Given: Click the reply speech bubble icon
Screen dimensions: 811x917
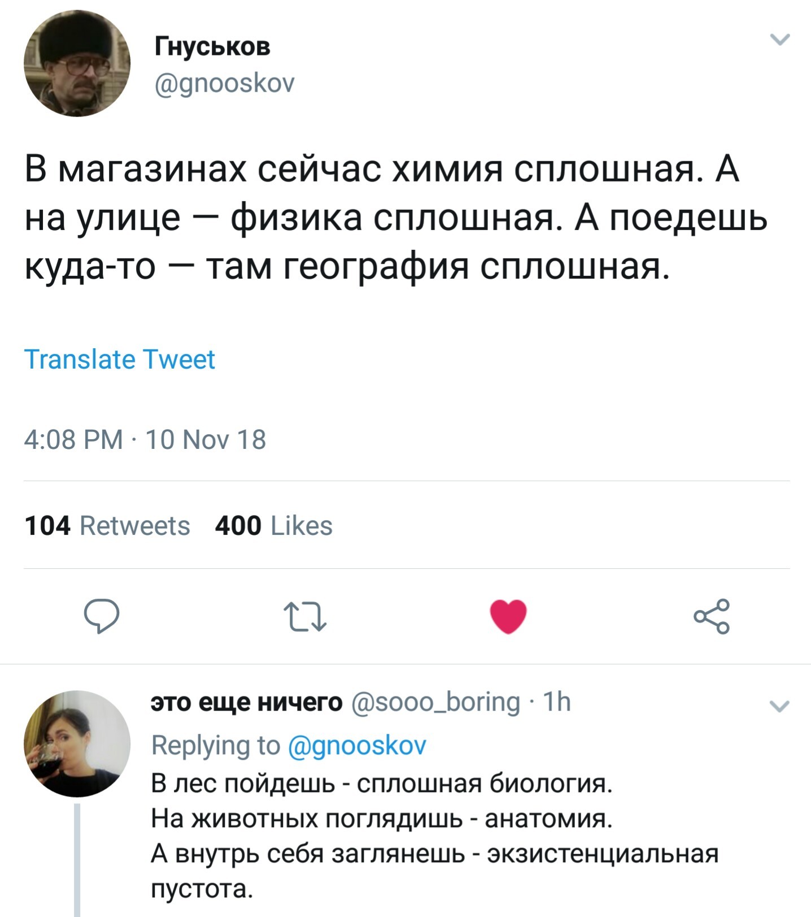Looking at the screenshot, I should 102,616.
